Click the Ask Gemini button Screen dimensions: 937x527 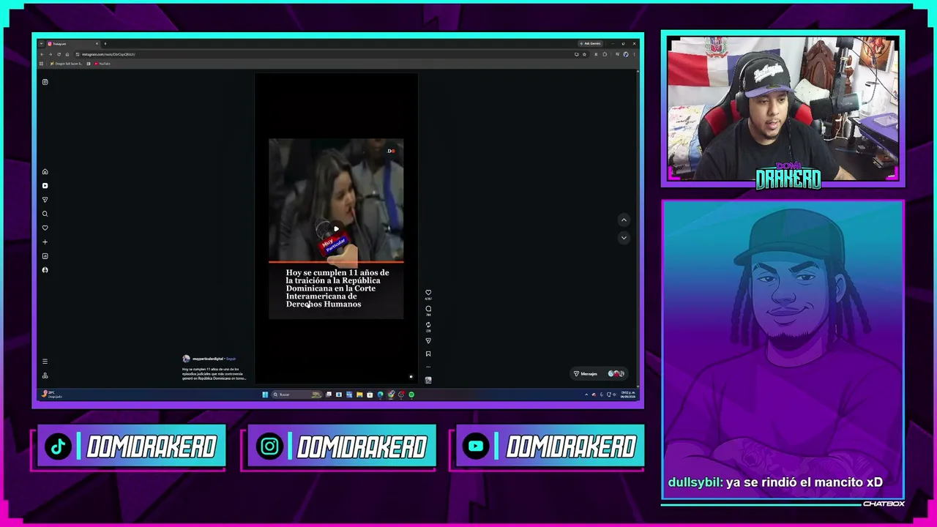pos(591,43)
